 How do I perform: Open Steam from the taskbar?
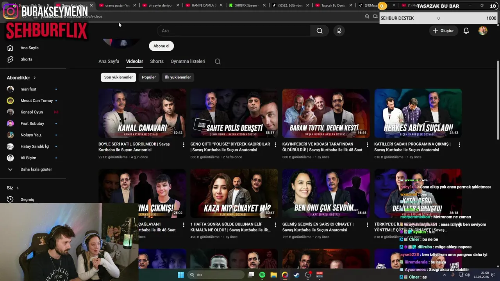pos(296,275)
